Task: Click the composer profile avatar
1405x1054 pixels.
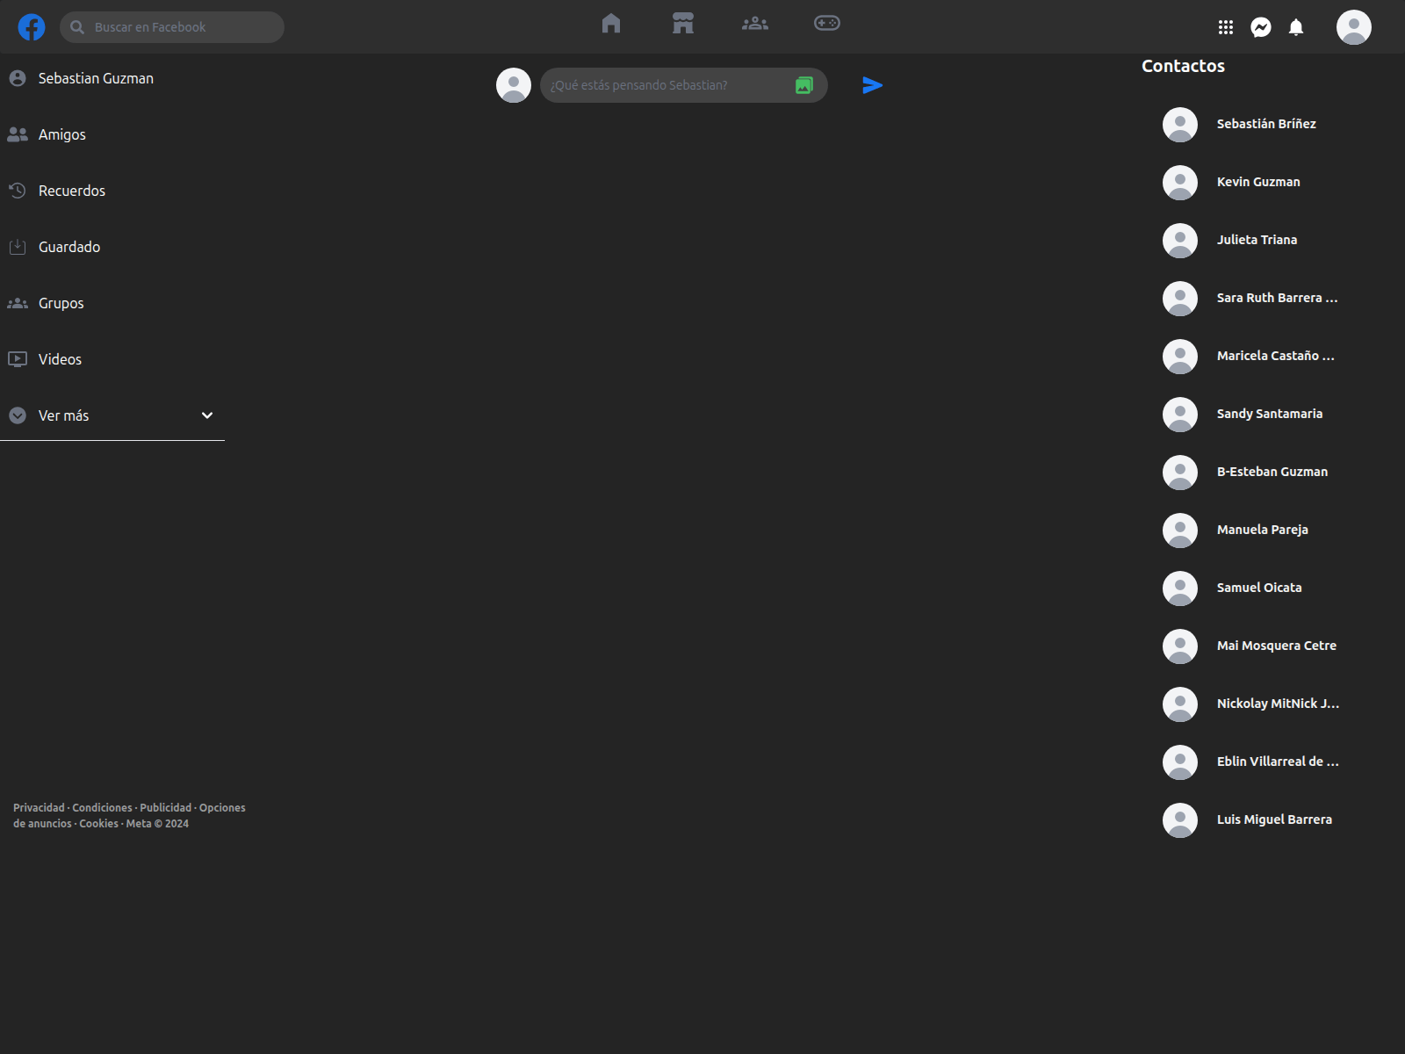Action: point(514,85)
